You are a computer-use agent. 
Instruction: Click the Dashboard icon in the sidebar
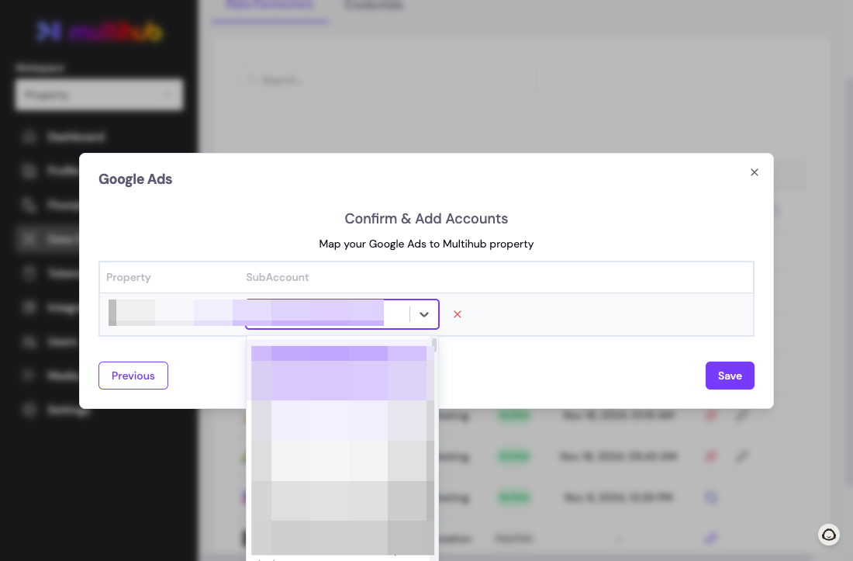pos(29,137)
